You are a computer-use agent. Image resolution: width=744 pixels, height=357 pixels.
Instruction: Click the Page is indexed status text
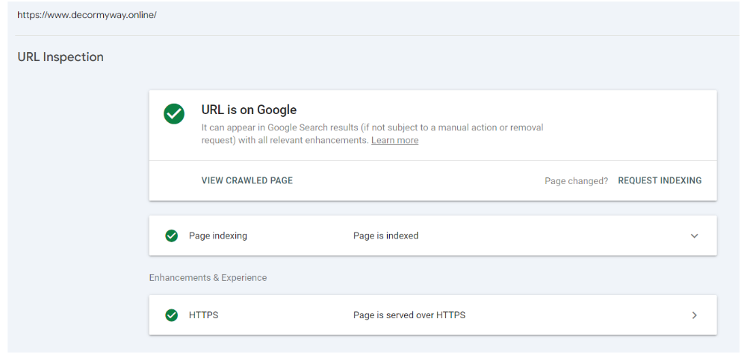click(x=385, y=236)
